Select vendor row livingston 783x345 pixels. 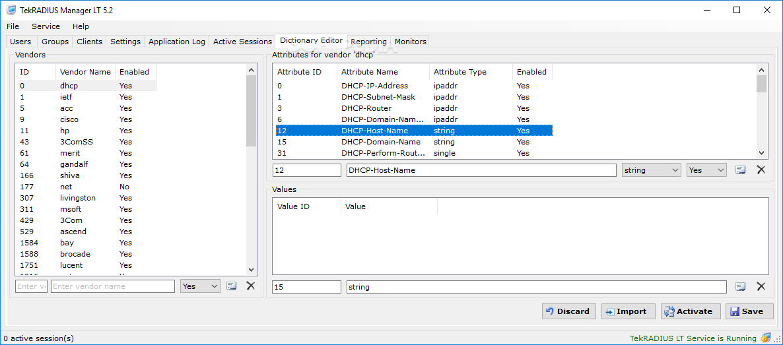(87, 198)
